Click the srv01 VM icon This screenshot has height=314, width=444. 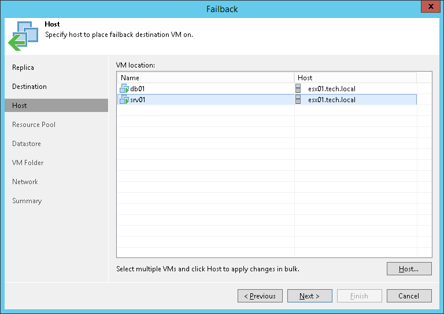click(124, 100)
